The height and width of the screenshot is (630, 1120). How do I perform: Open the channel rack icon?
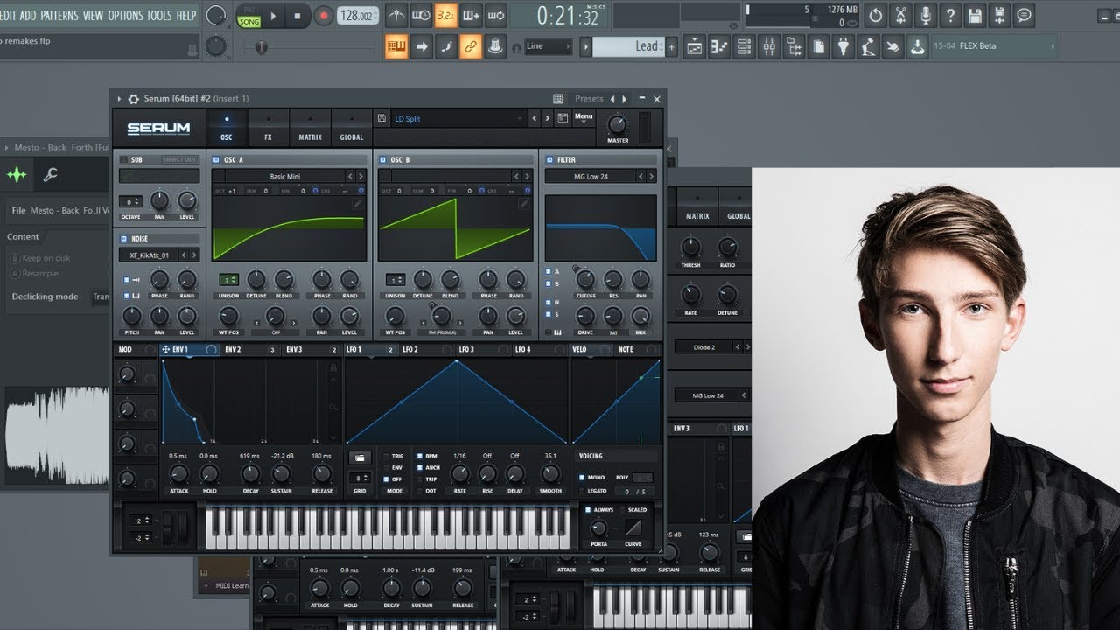[745, 46]
